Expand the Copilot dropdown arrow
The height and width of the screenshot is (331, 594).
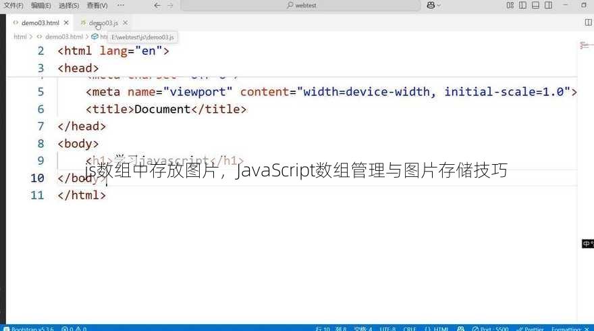pyautogui.click(x=439, y=5)
